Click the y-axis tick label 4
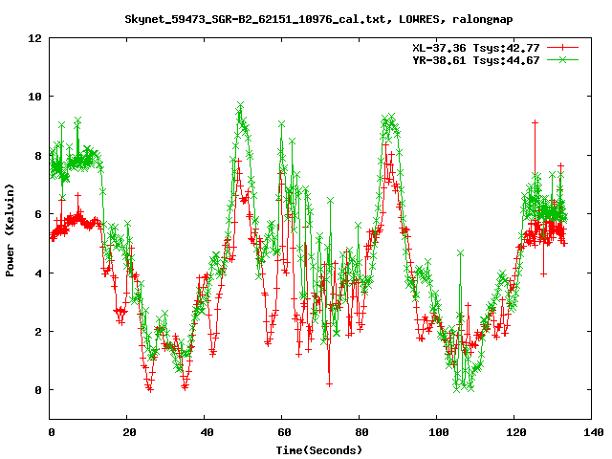The width and height of the screenshot is (612, 459). tap(38, 273)
